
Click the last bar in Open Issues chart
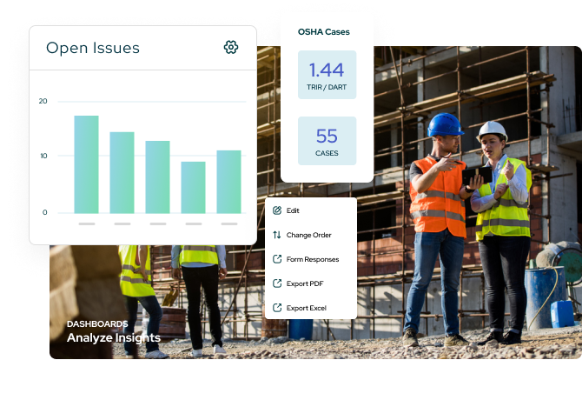click(228, 182)
